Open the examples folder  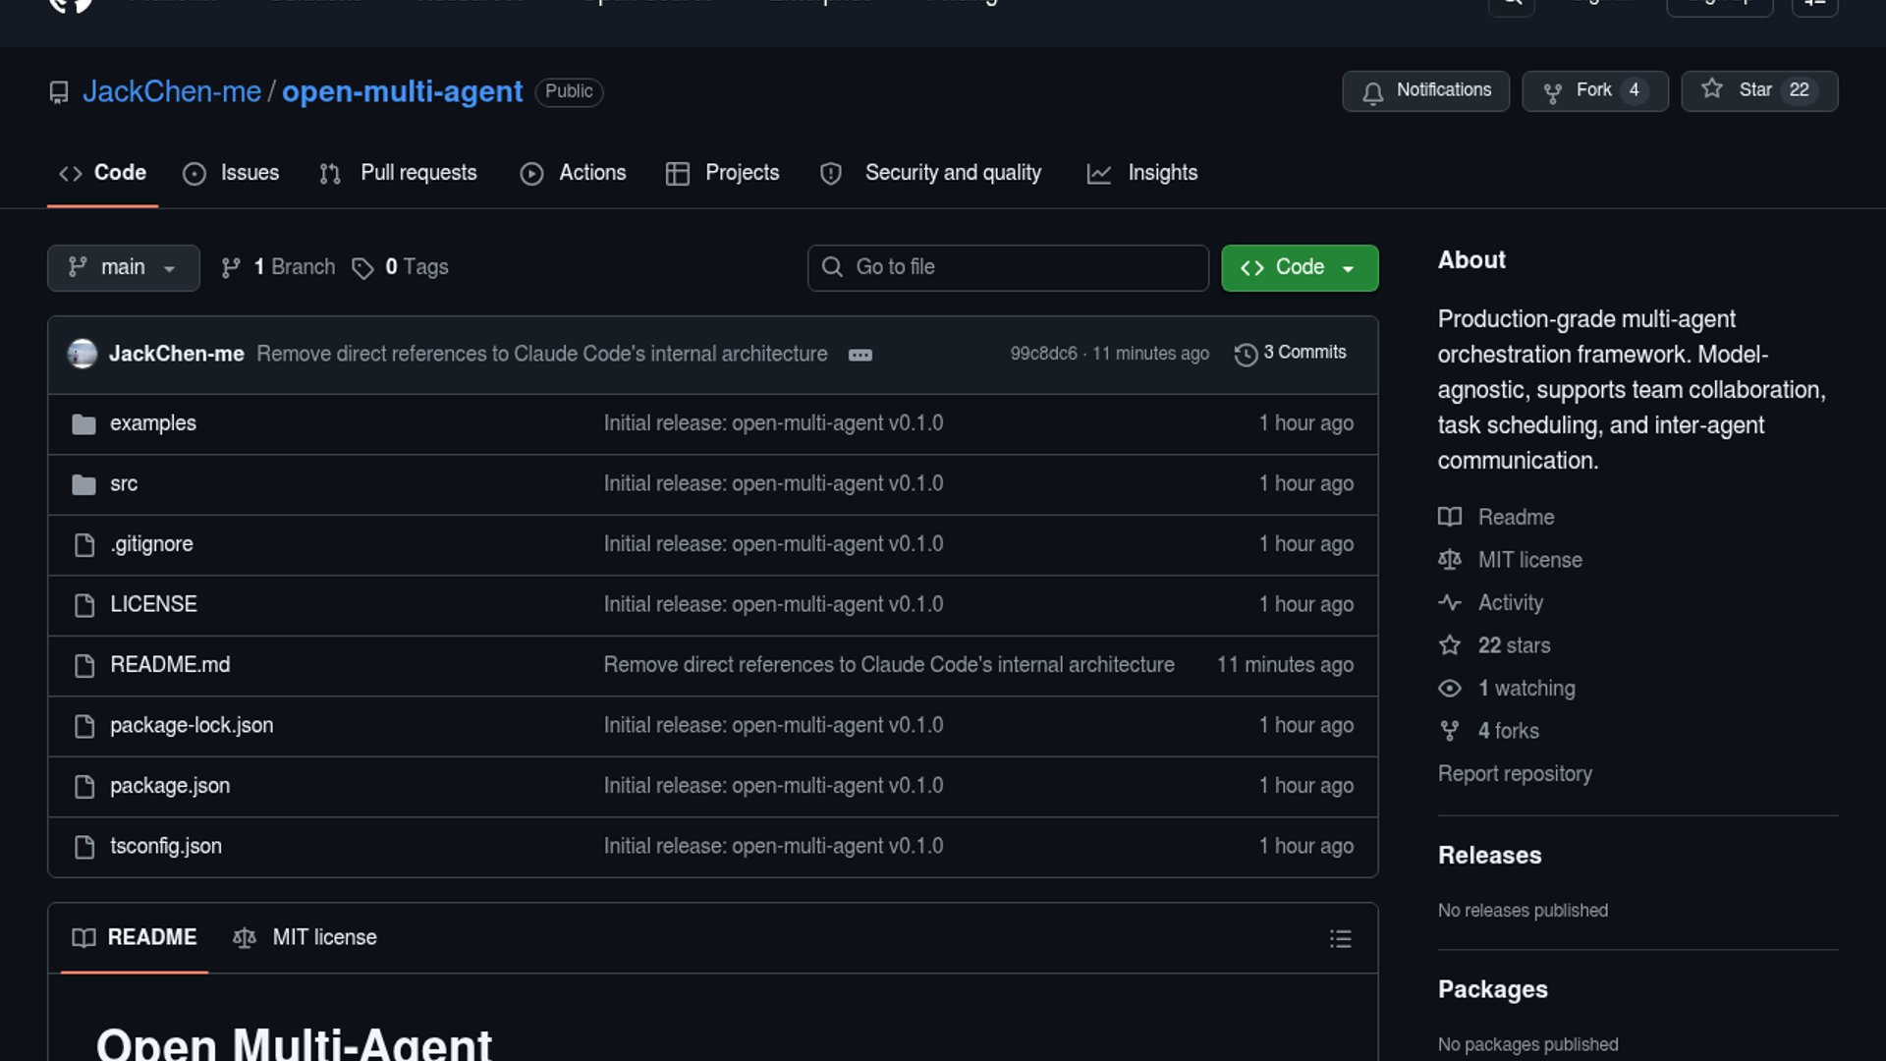coord(152,423)
